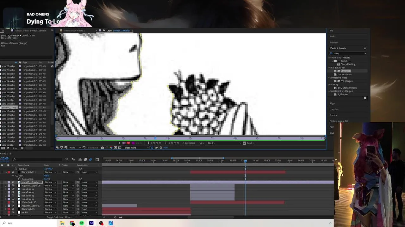This screenshot has height=227, width=405.
Task: Open the Audio panel
Action: coord(332,37)
